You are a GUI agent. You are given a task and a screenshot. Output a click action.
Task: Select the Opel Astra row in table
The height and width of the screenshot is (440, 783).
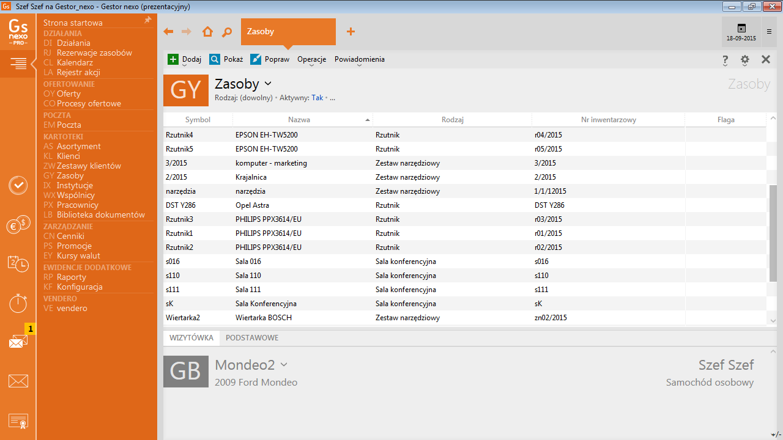click(x=306, y=205)
